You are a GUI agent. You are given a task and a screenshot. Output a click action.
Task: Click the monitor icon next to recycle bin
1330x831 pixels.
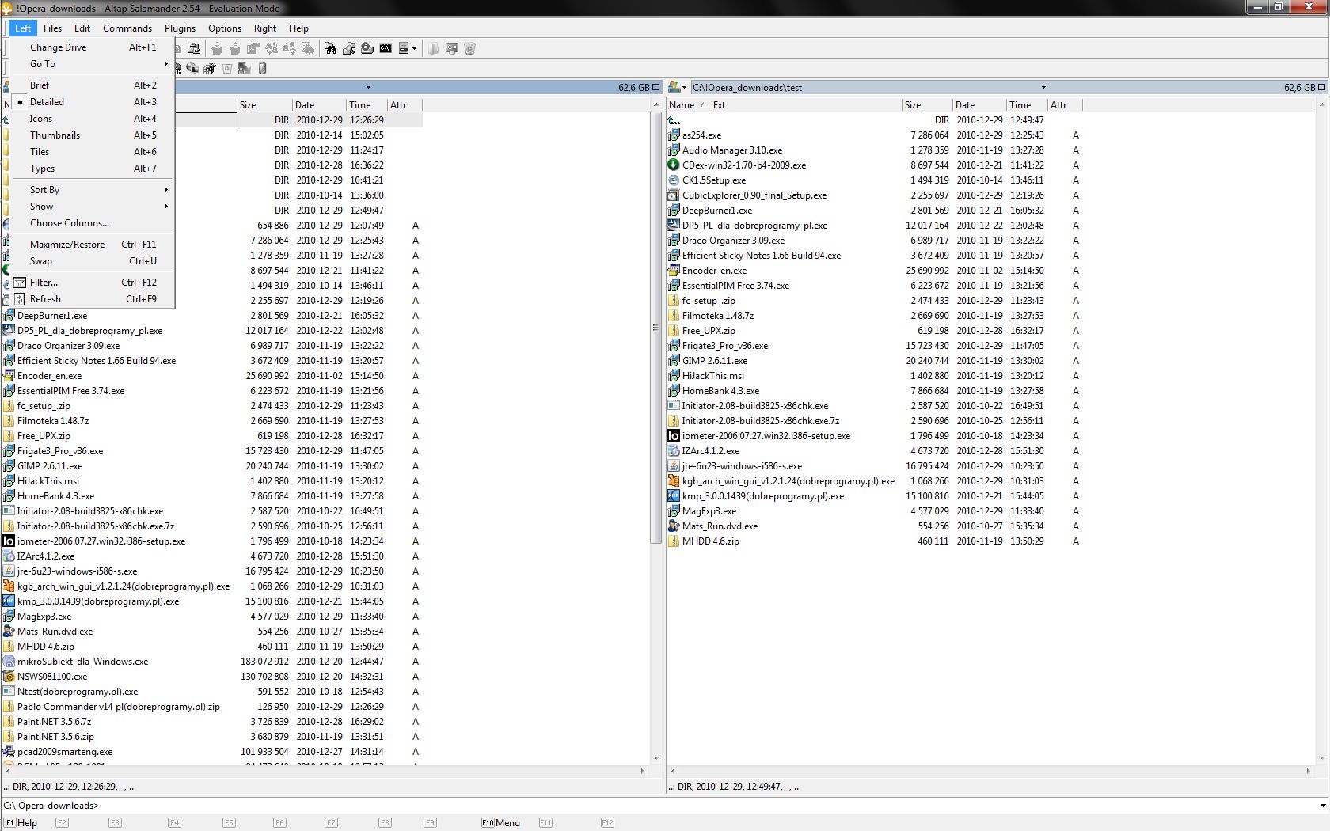(452, 48)
